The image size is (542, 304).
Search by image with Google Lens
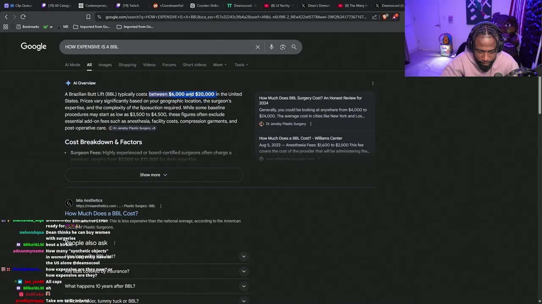coord(283,47)
